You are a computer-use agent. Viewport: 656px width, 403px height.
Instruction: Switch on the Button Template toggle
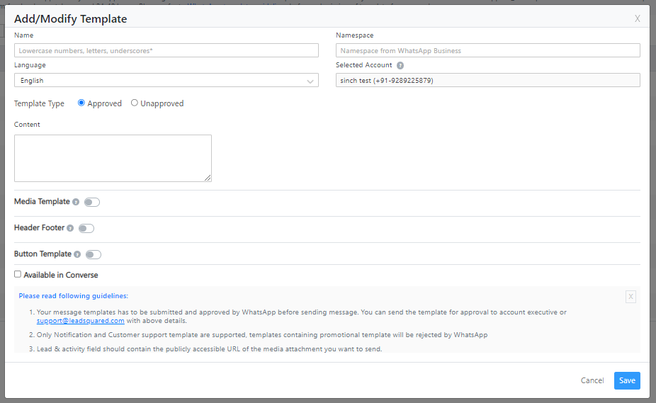(x=93, y=254)
